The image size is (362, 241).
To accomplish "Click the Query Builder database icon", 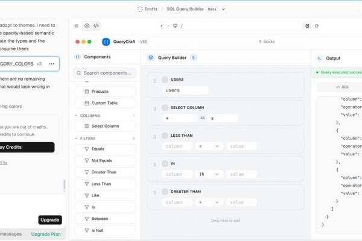I will coord(151,58).
